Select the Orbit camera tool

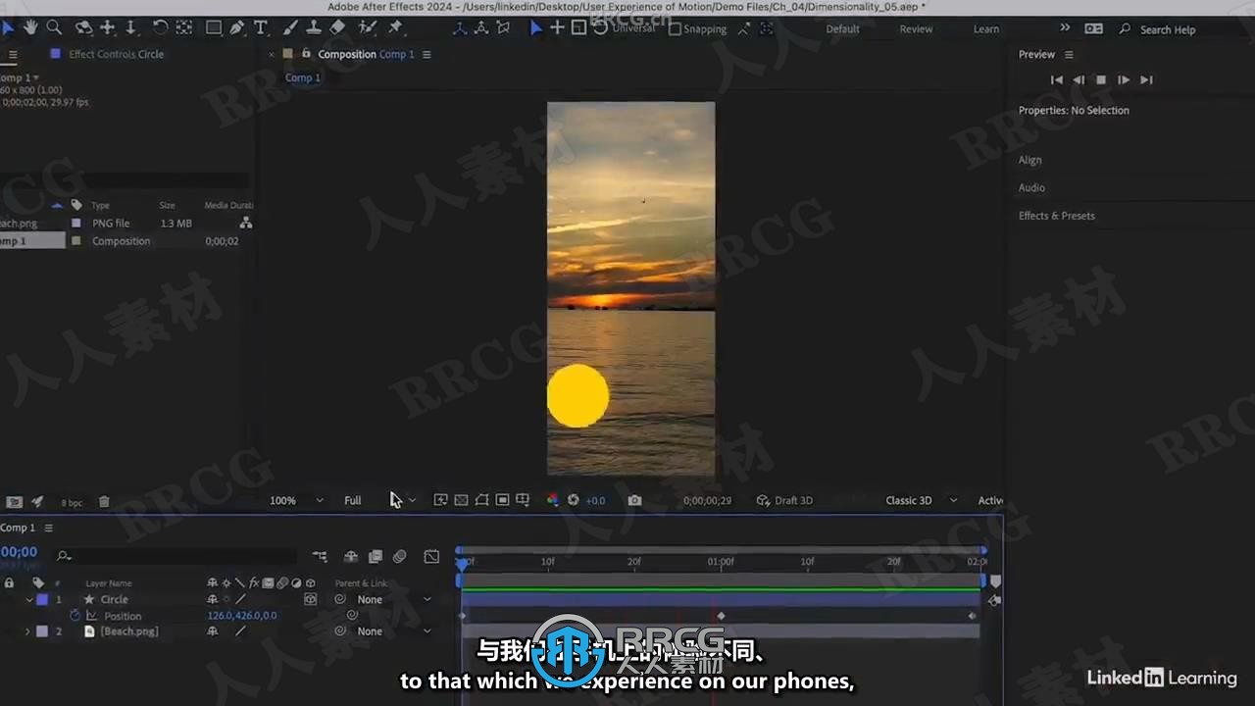click(83, 27)
